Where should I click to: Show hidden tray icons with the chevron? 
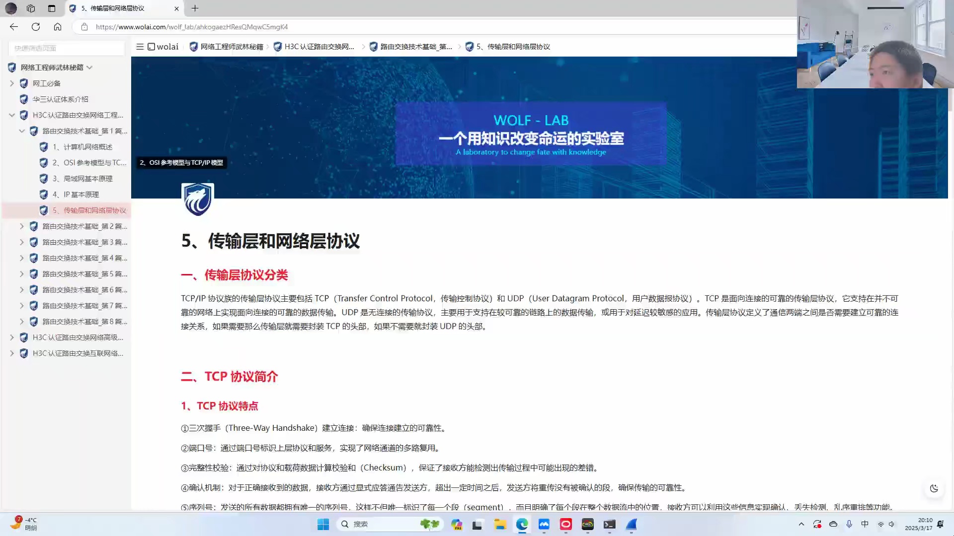click(801, 524)
